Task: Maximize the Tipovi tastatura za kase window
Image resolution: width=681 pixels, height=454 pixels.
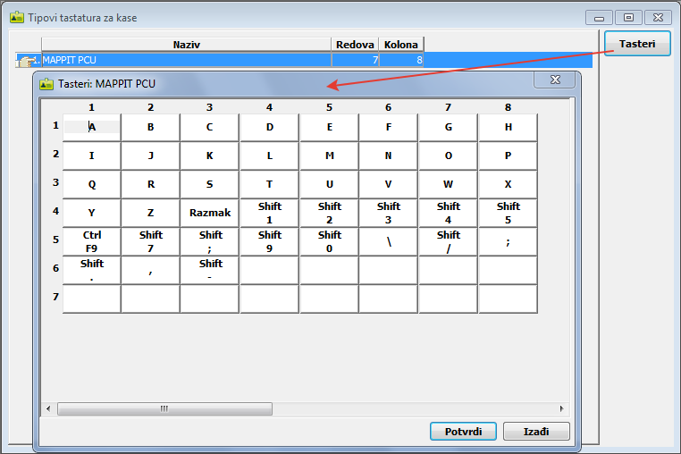Action: (x=628, y=17)
